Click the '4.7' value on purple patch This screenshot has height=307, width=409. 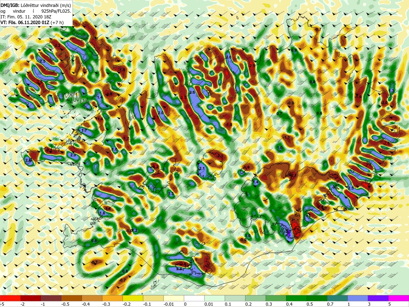click(288, 232)
